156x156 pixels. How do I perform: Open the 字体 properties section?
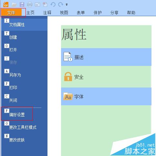[106, 97]
